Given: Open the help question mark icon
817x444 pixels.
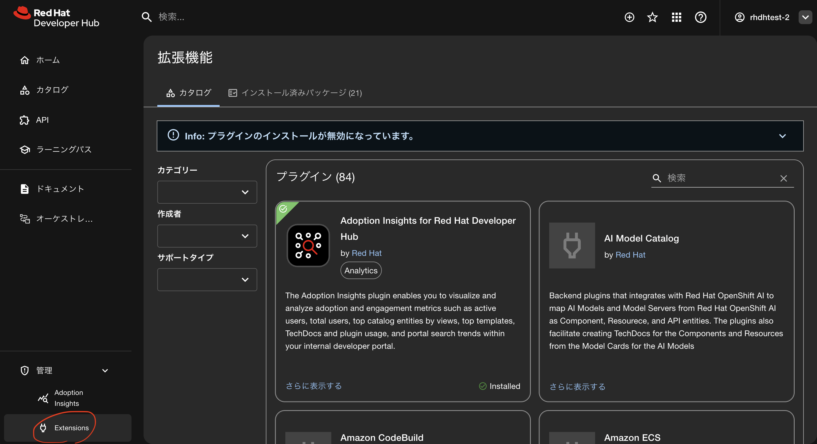Looking at the screenshot, I should click(700, 17).
